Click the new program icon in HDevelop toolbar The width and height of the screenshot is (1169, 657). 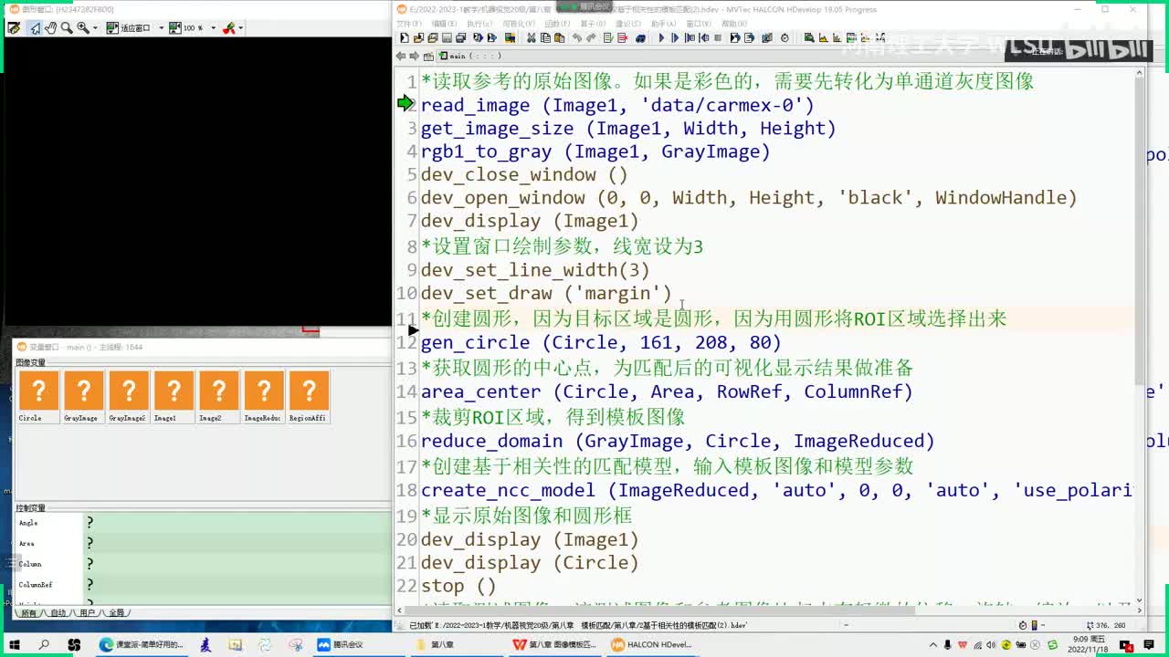(405, 38)
